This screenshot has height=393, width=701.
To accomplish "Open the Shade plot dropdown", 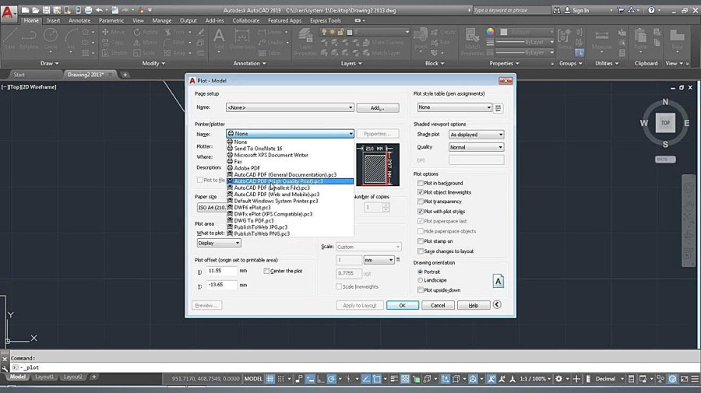I will 476,135.
